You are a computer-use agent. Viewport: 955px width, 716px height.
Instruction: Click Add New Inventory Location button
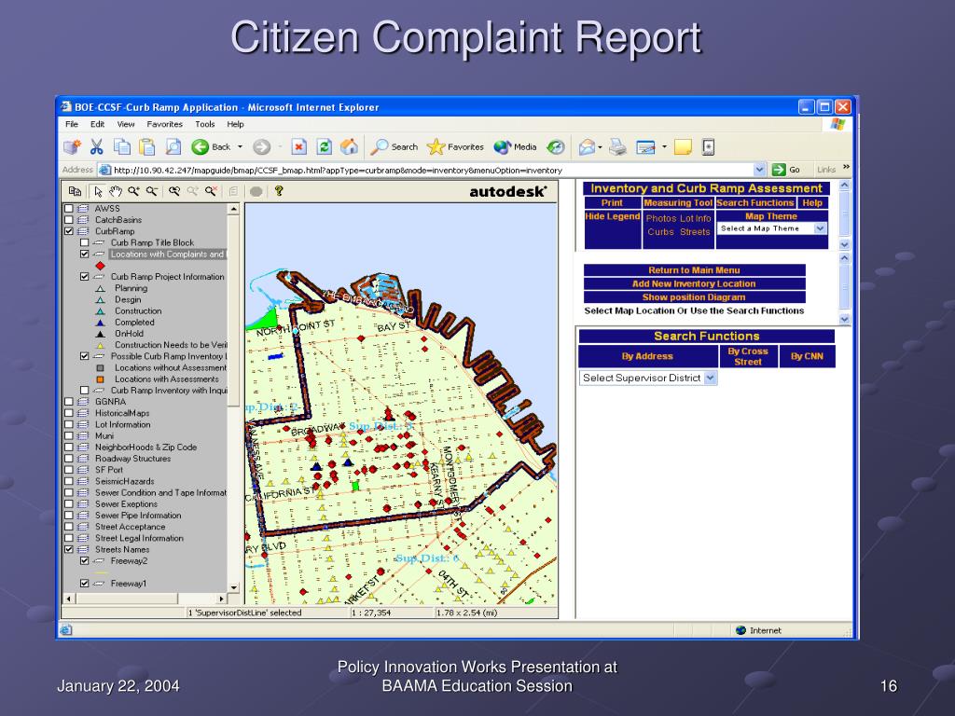tap(694, 283)
